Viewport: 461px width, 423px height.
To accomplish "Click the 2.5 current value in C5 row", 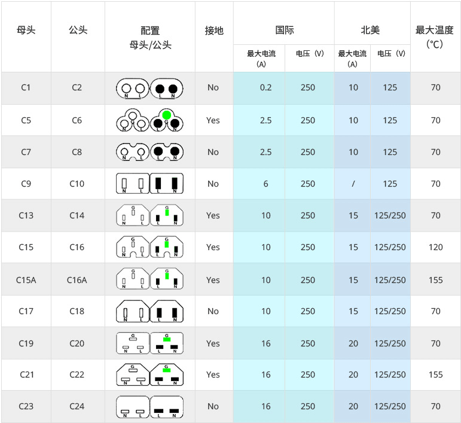I will click(266, 120).
